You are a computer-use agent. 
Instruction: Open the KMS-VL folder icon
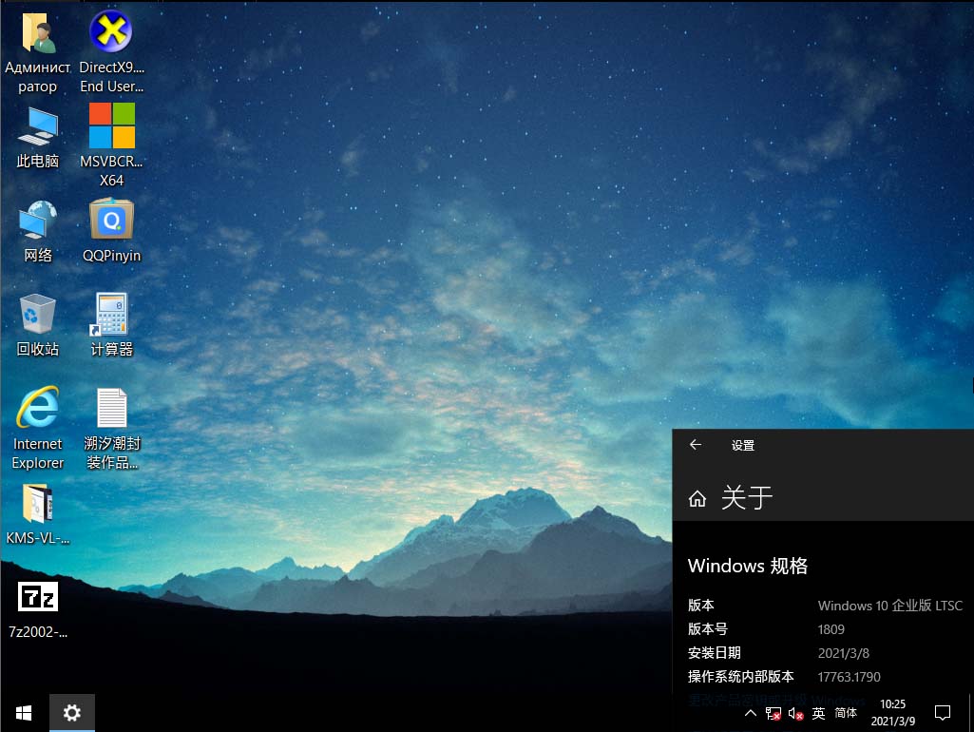pyautogui.click(x=38, y=503)
